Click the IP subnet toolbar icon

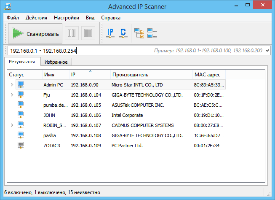[111, 33]
